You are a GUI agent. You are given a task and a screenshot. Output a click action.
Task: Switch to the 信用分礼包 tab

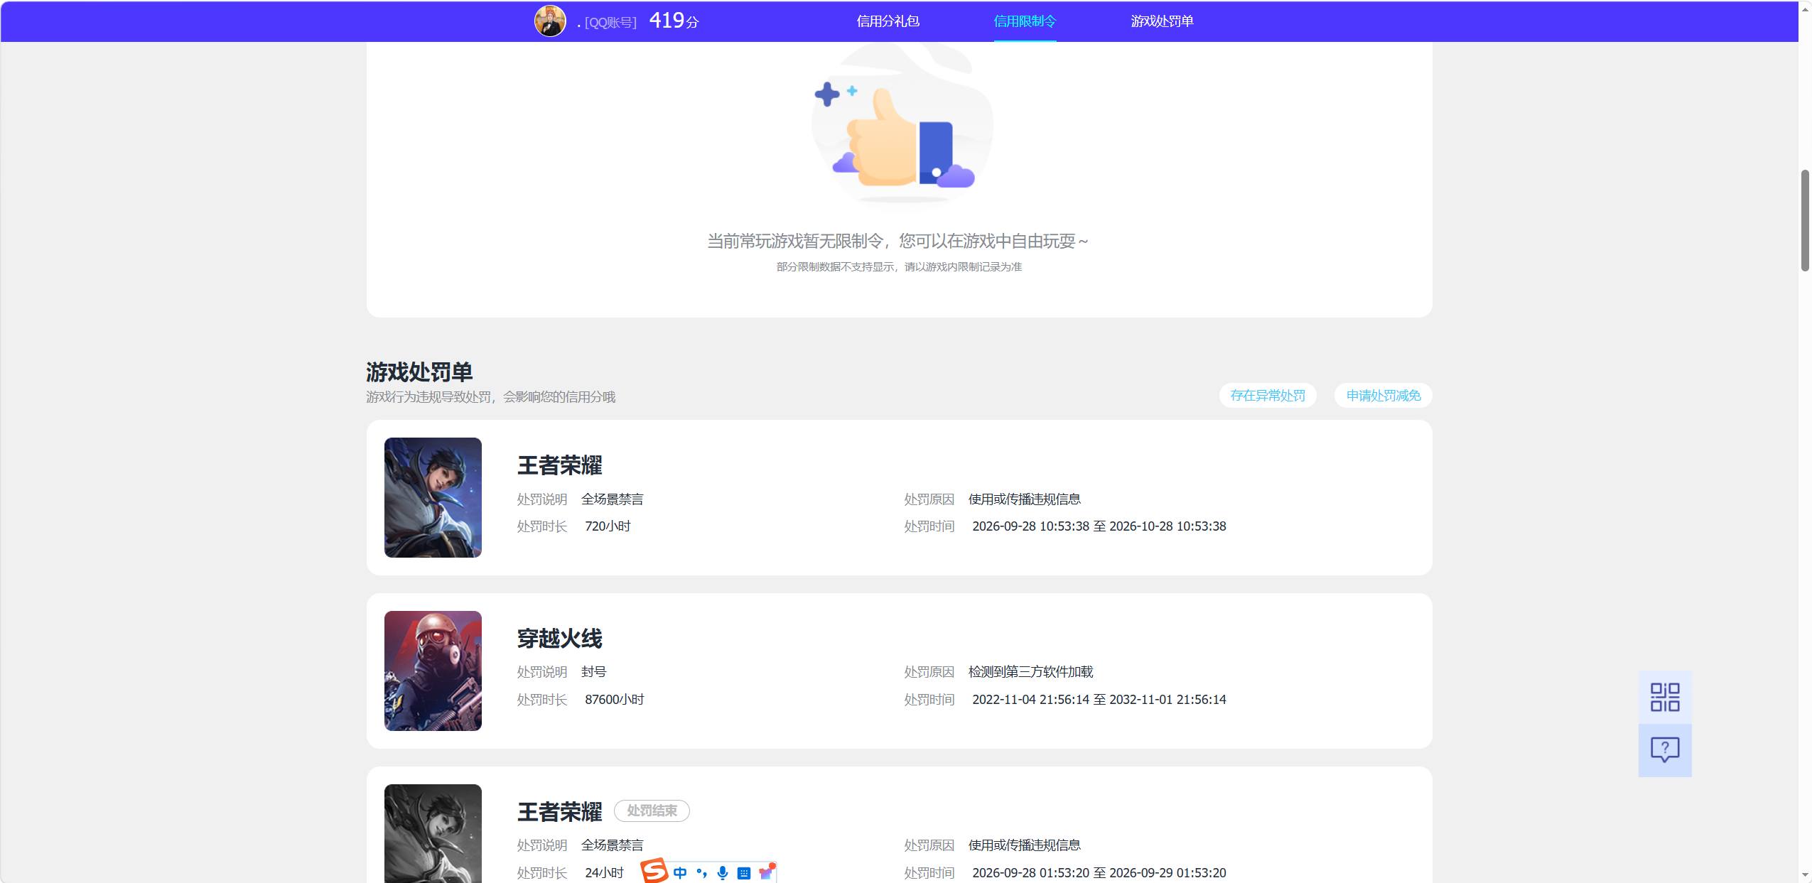888,21
